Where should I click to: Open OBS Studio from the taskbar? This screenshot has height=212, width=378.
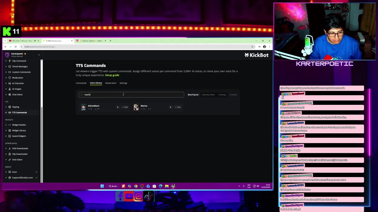[x=142, y=186]
